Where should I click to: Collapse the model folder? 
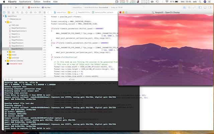(x=7, y=55)
